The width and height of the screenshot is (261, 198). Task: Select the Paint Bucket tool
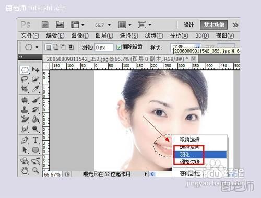pyautogui.click(x=35, y=119)
